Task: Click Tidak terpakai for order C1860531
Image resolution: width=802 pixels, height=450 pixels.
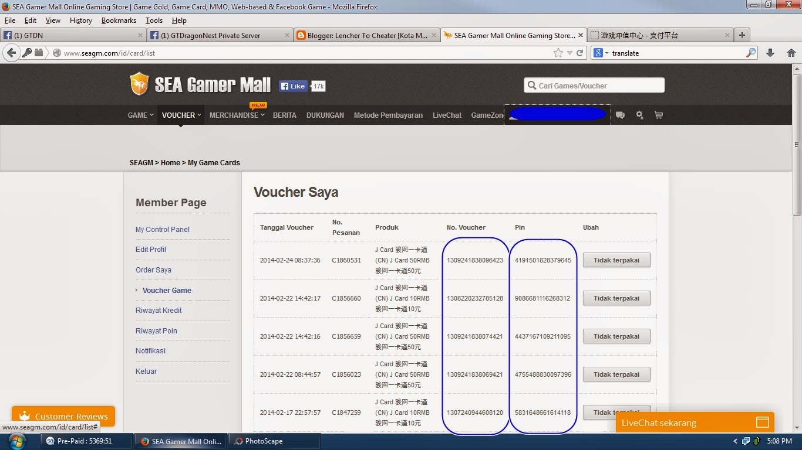Action: [x=616, y=260]
